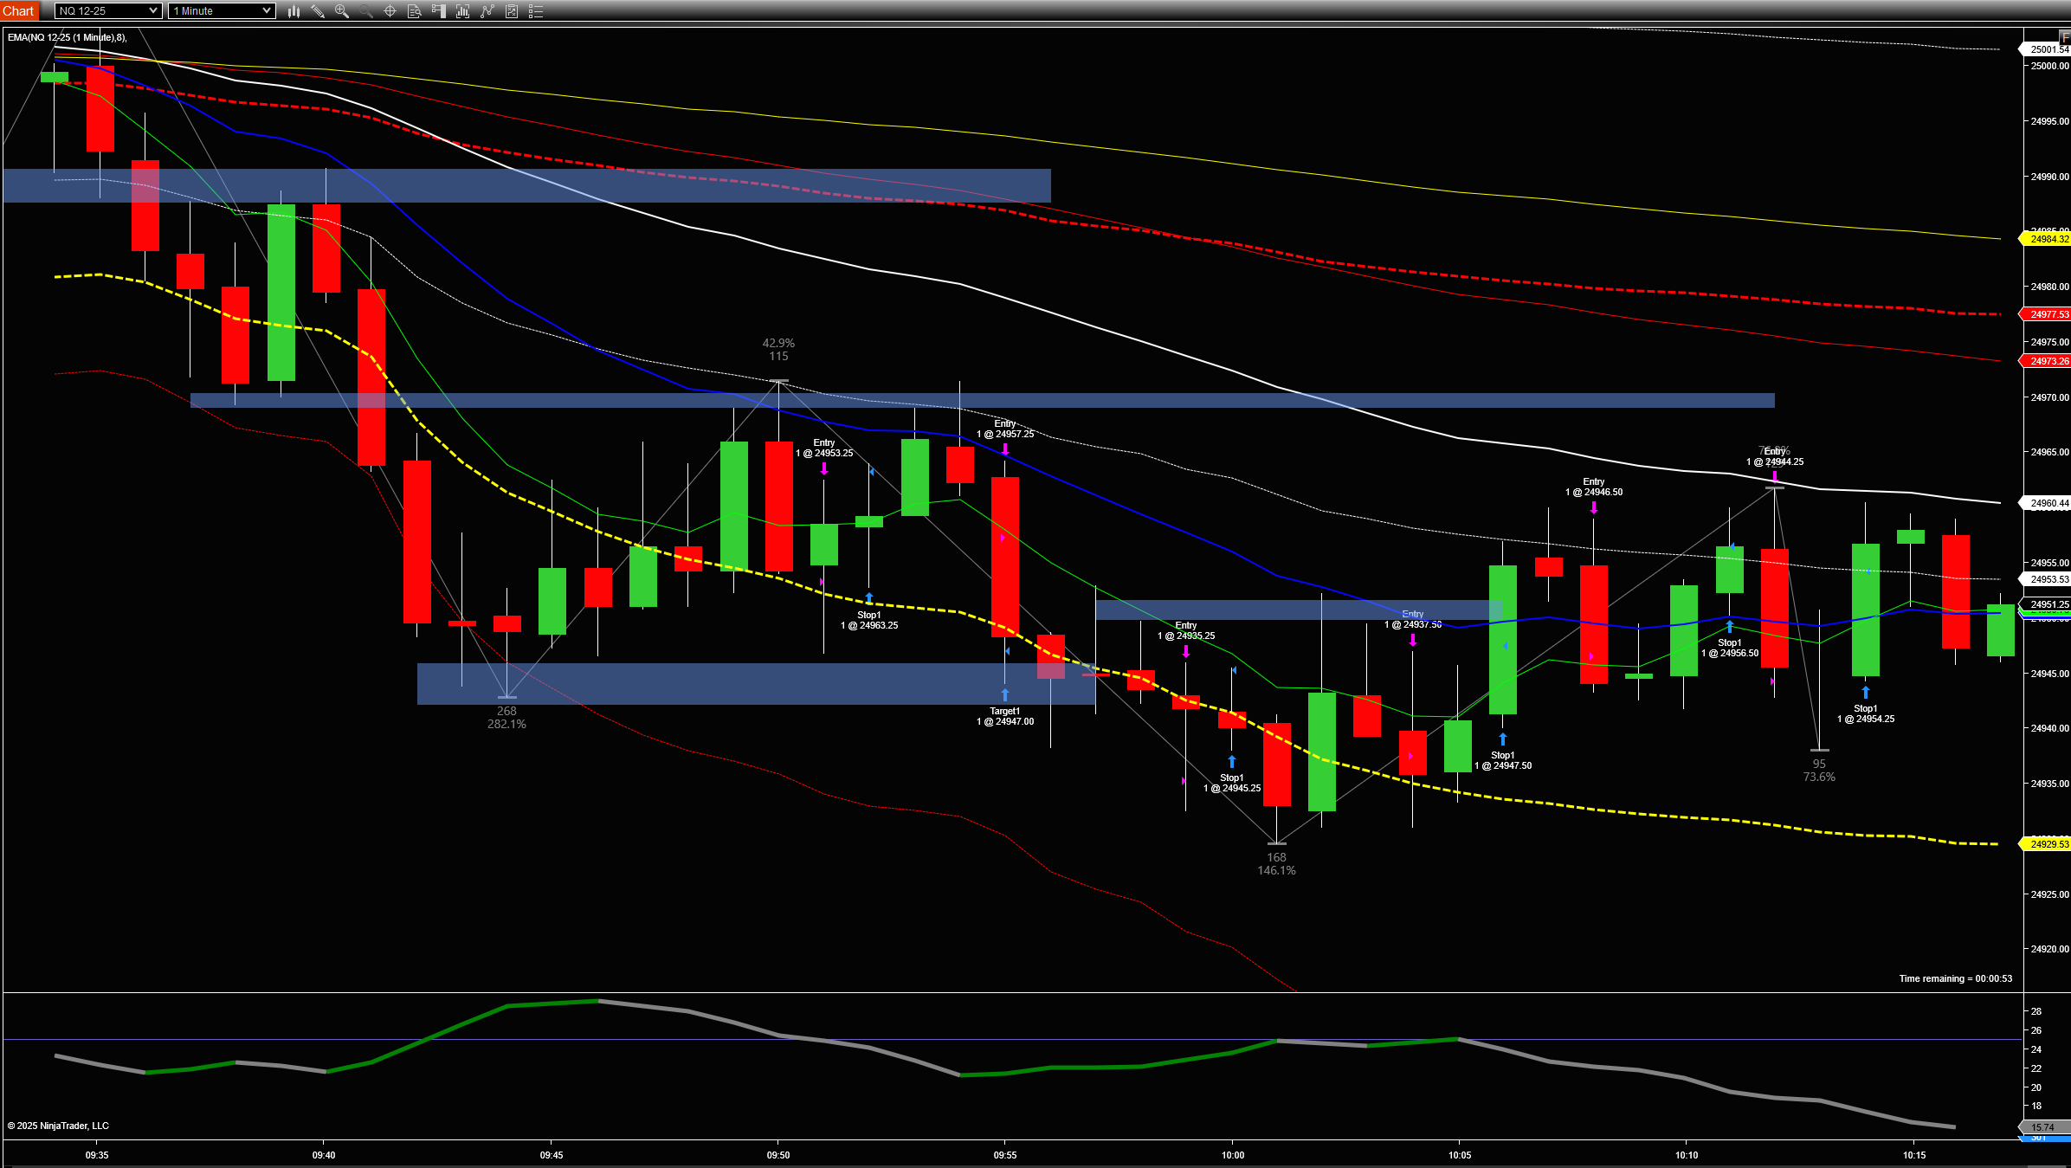Open the Data Series icon

(463, 11)
